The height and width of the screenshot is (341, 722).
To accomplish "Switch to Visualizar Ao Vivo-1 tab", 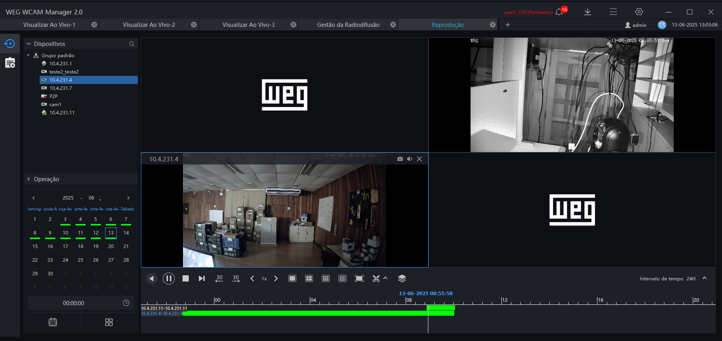I will pos(49,24).
